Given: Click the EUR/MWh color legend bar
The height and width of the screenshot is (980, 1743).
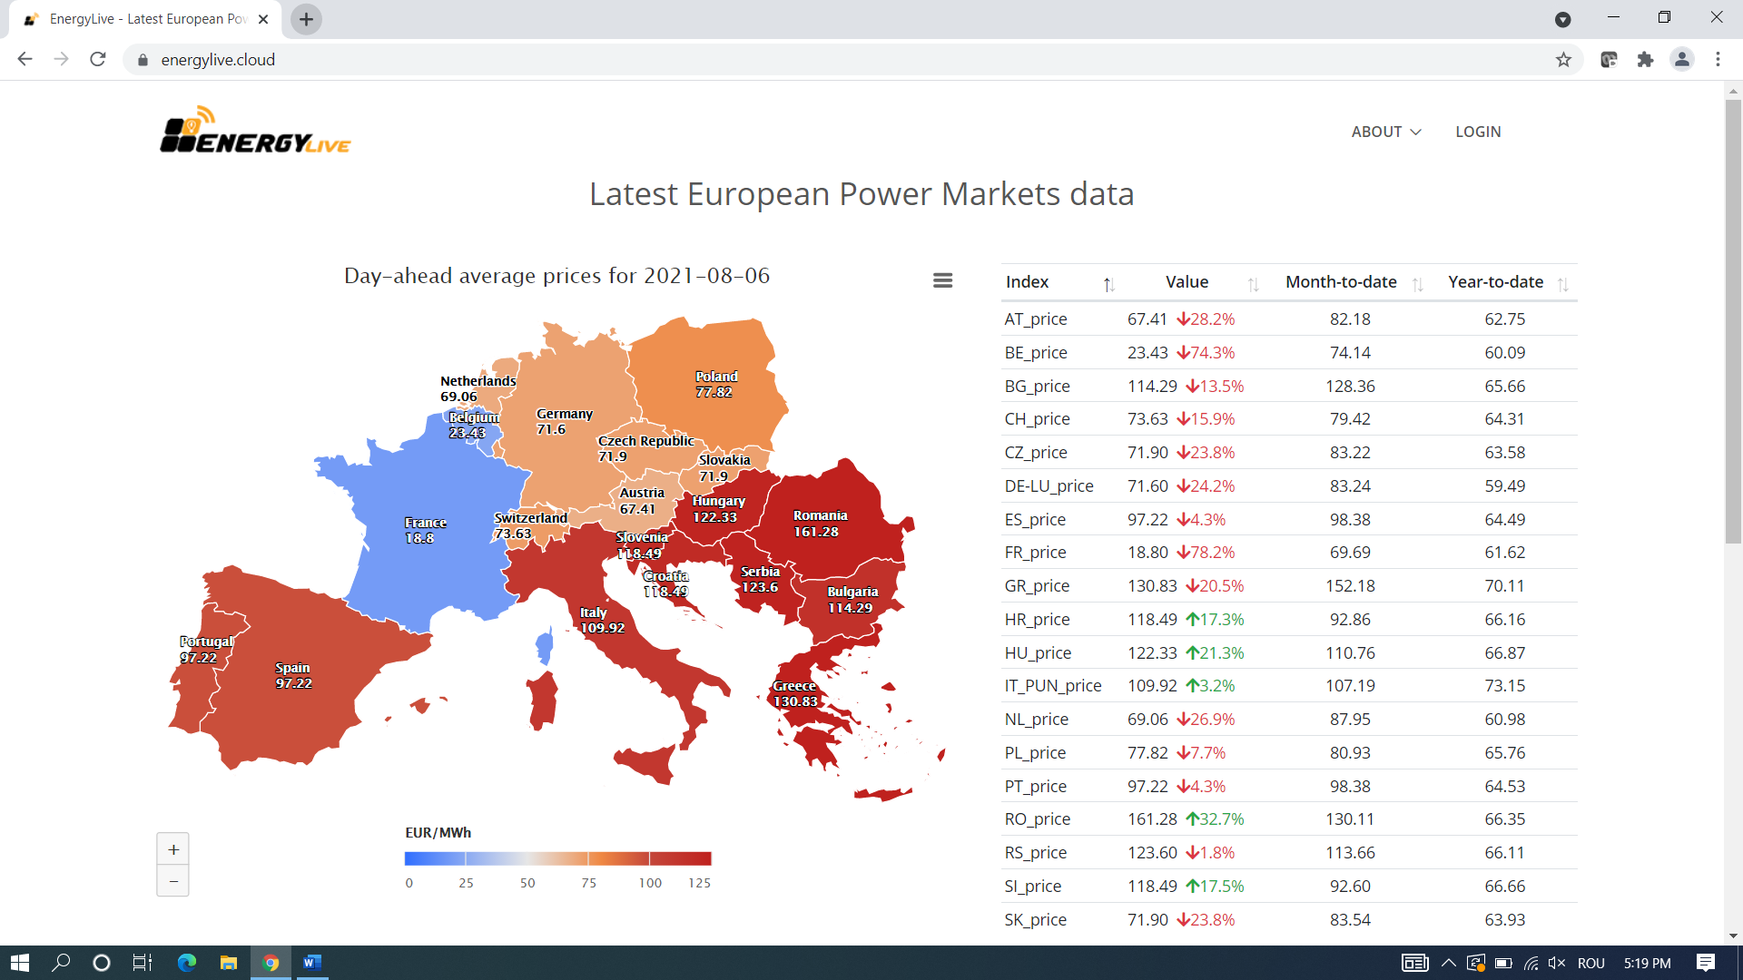Looking at the screenshot, I should click(557, 858).
